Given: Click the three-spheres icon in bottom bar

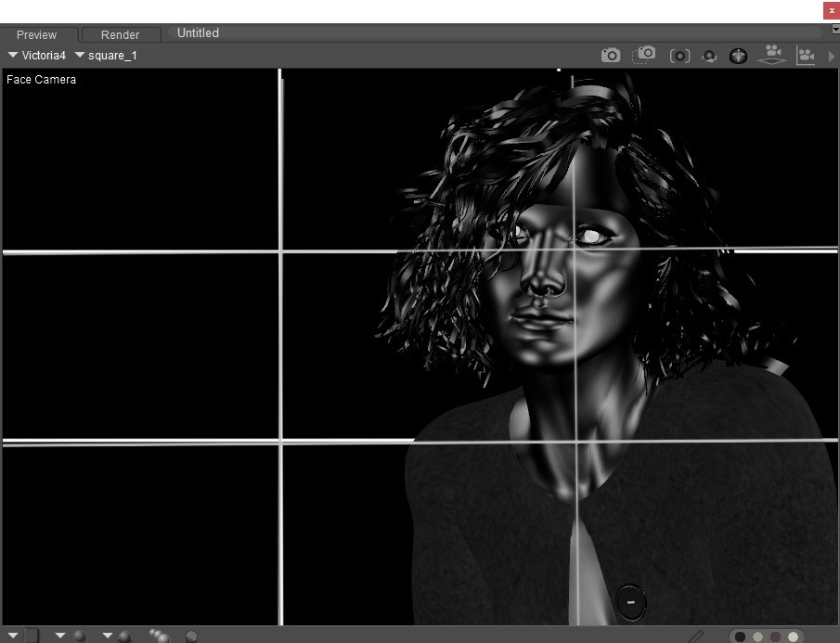Looking at the screenshot, I should pos(159,636).
